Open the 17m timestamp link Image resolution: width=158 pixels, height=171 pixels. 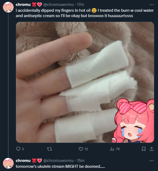(x=80, y=5)
